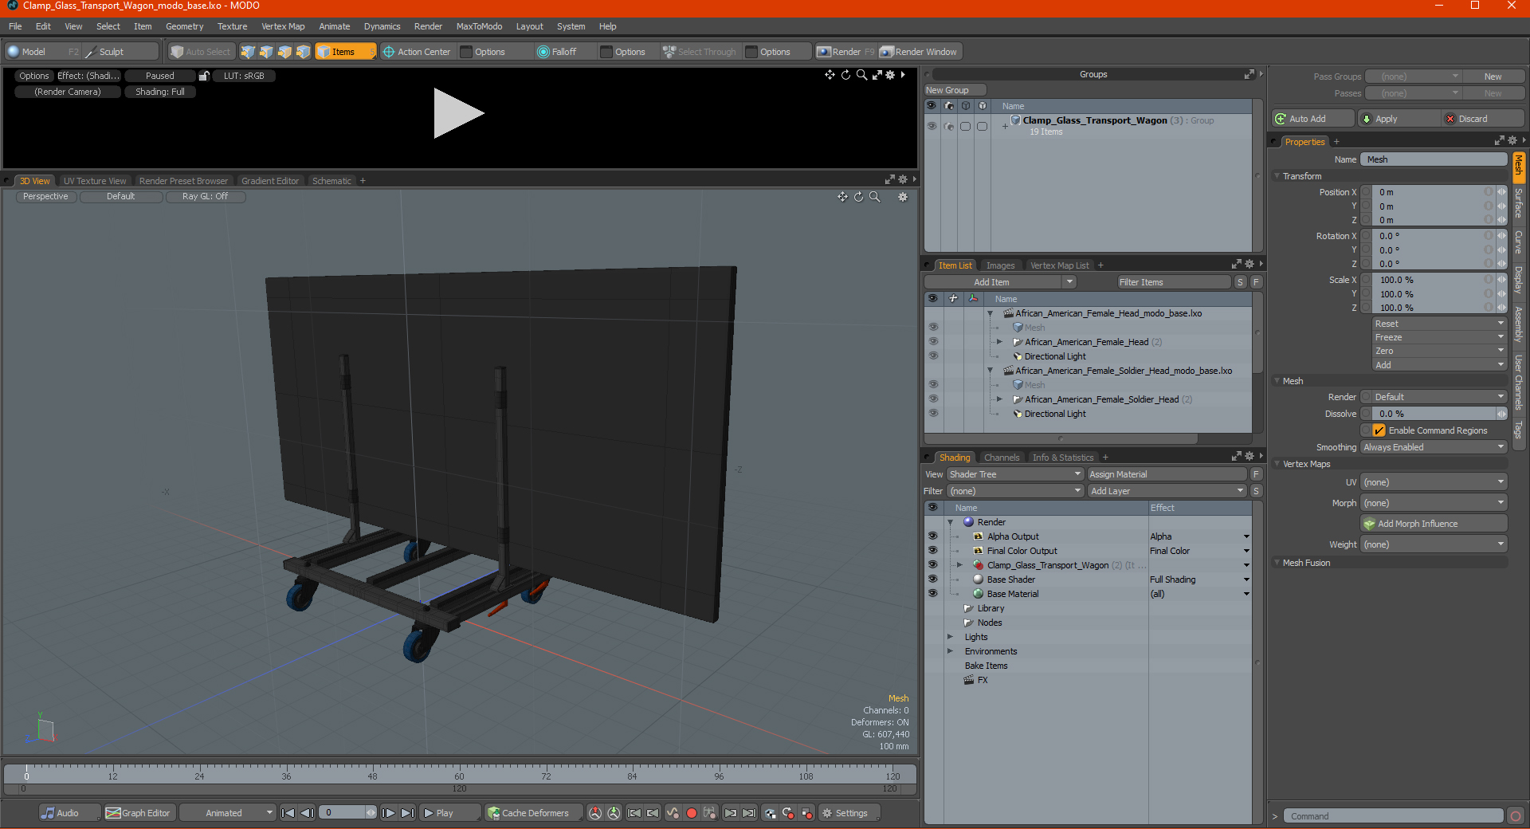Open Smoothing Always Enabled dropdown
The height and width of the screenshot is (829, 1530).
1434,447
